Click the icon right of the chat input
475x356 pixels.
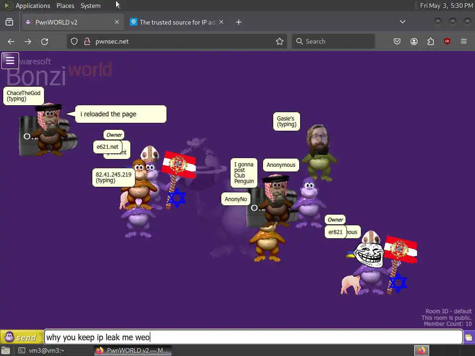tap(469, 337)
